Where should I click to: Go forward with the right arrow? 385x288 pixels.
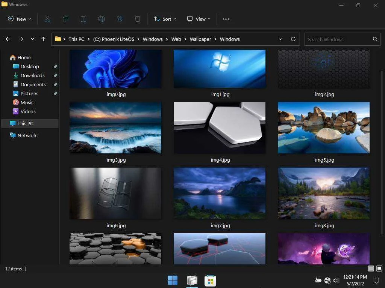[x=21, y=39]
